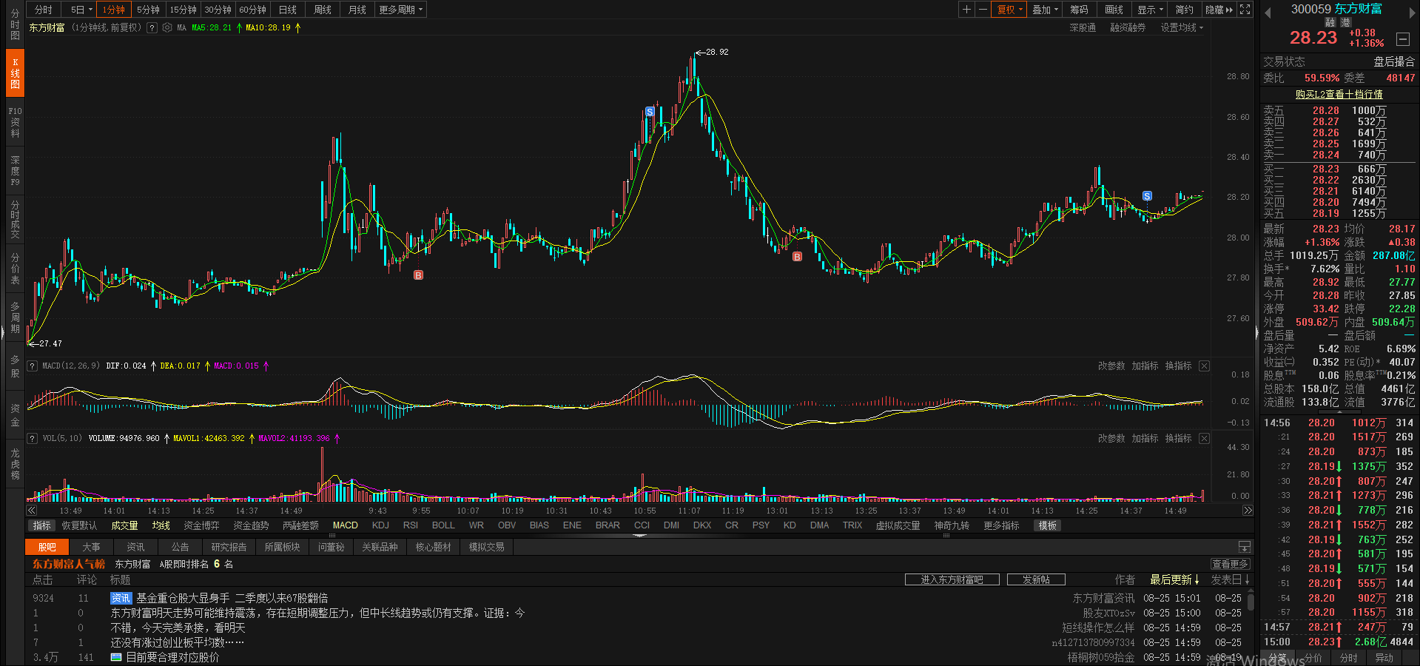Viewport: 1420px width, 666px height.
Task: Toggle the MACD indicator
Action: tap(345, 525)
